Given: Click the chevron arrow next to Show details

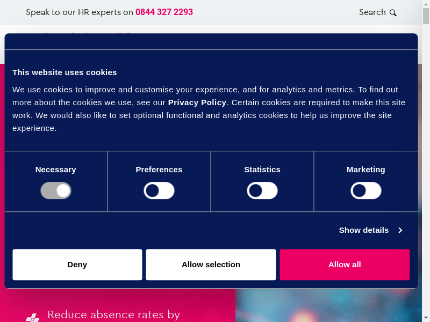Looking at the screenshot, I should pos(400,230).
